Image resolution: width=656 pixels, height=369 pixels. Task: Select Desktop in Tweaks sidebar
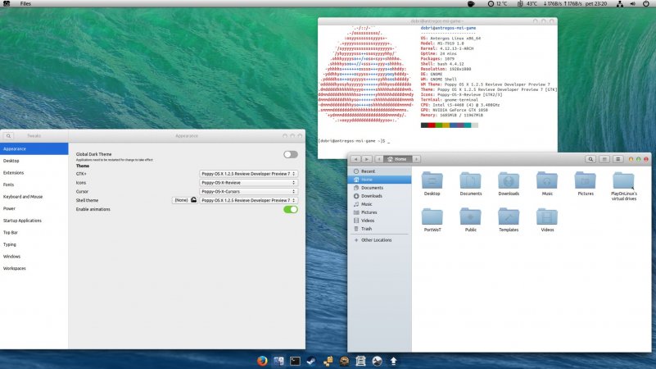coord(34,161)
